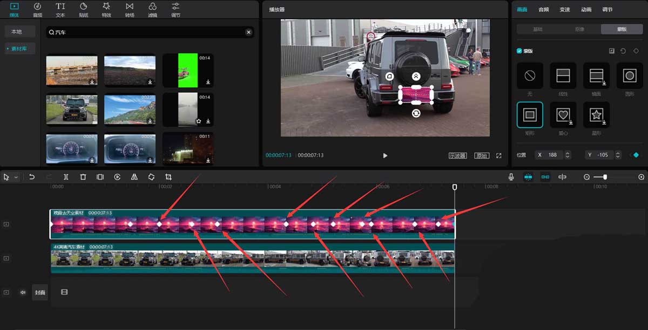Image resolution: width=648 pixels, height=330 pixels.
Task: Click the X position value stepper arrows
Action: (567, 155)
